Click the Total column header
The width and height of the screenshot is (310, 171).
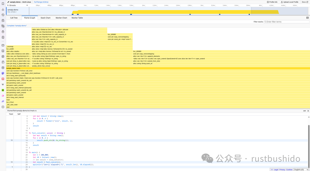point(11,114)
